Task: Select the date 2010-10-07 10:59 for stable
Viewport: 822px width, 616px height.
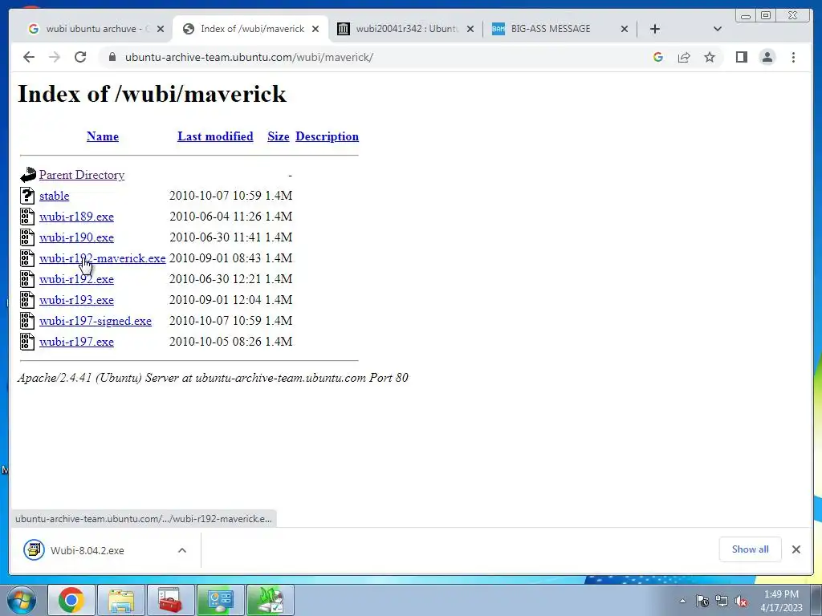Action: 215,196
